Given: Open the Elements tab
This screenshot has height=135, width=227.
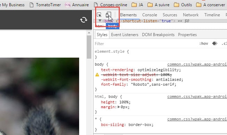Looking at the screenshot, I should 128,15.
